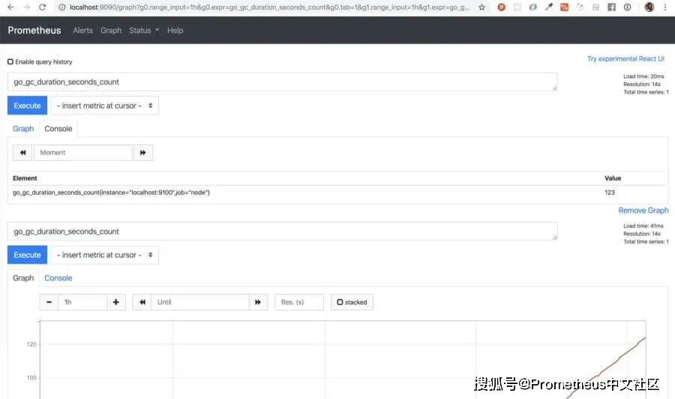
Task: Enable the query history checkbox
Action: [10, 62]
